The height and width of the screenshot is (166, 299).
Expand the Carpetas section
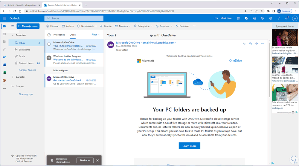[x=13, y=77]
